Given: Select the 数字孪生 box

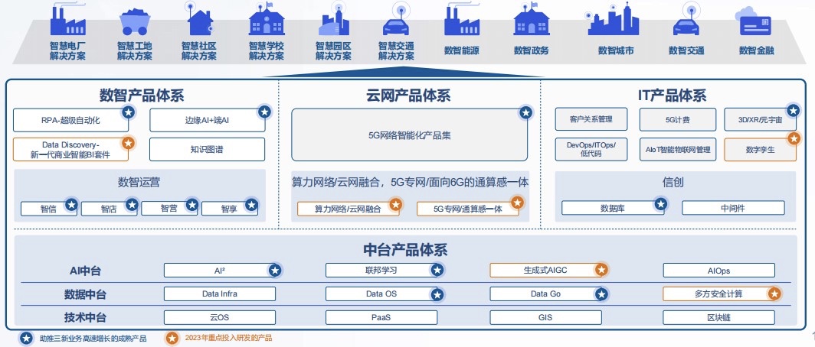Looking at the screenshot, I should pyautogui.click(x=755, y=149).
